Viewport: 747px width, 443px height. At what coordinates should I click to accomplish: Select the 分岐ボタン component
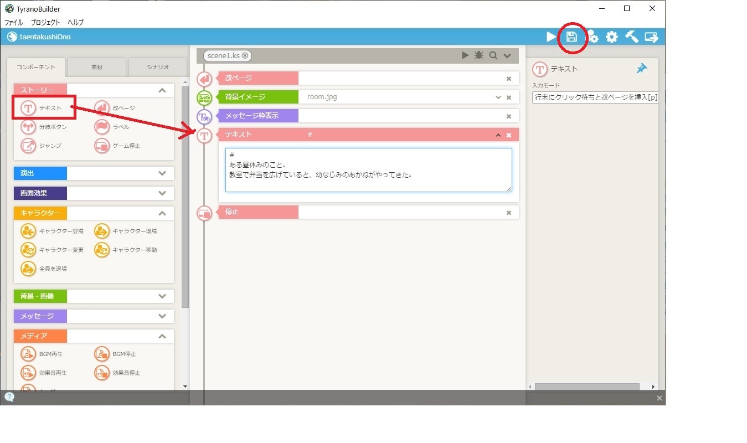click(x=44, y=127)
